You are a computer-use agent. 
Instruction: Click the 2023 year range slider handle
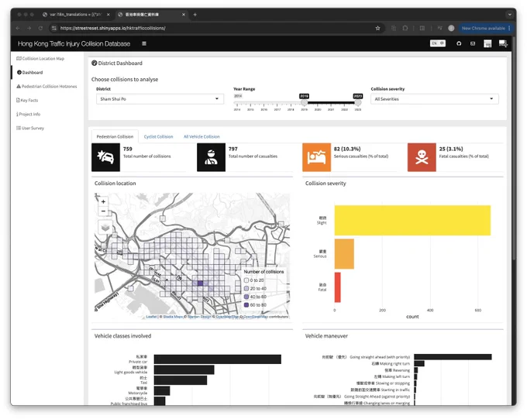coord(358,102)
